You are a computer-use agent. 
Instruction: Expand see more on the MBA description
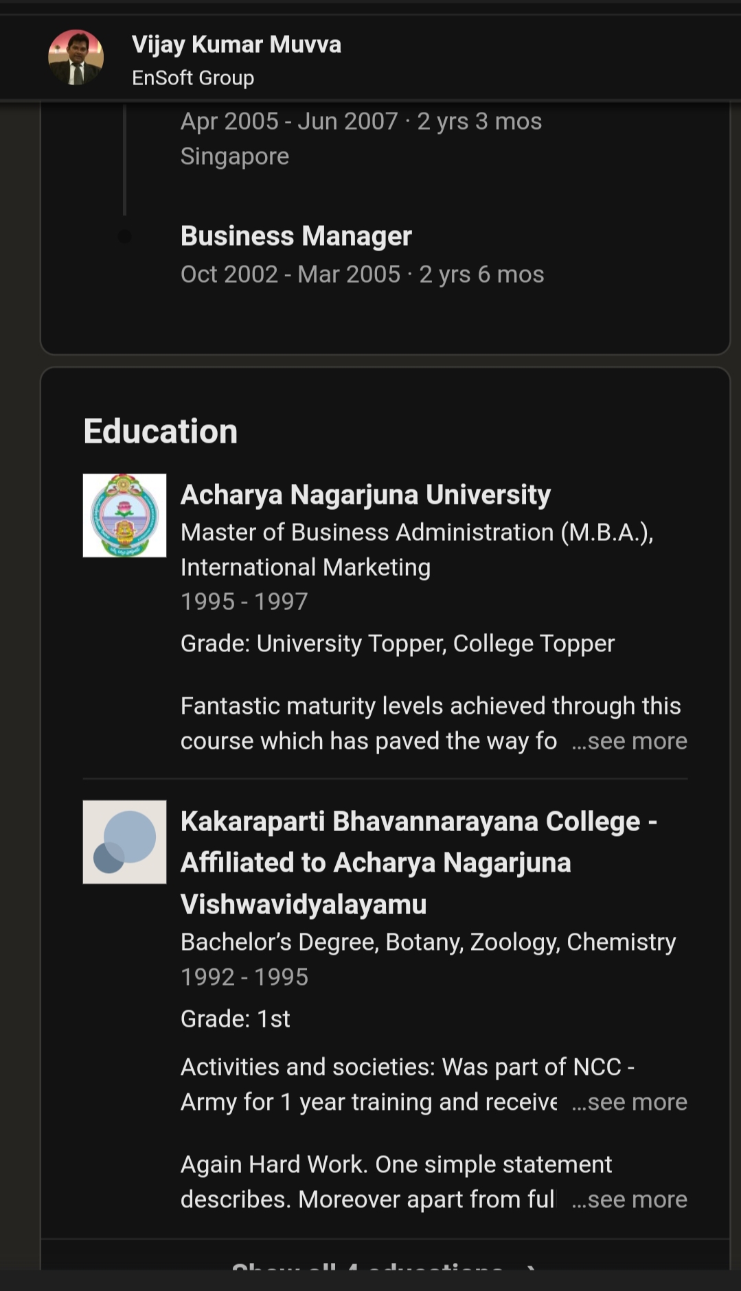click(x=629, y=741)
